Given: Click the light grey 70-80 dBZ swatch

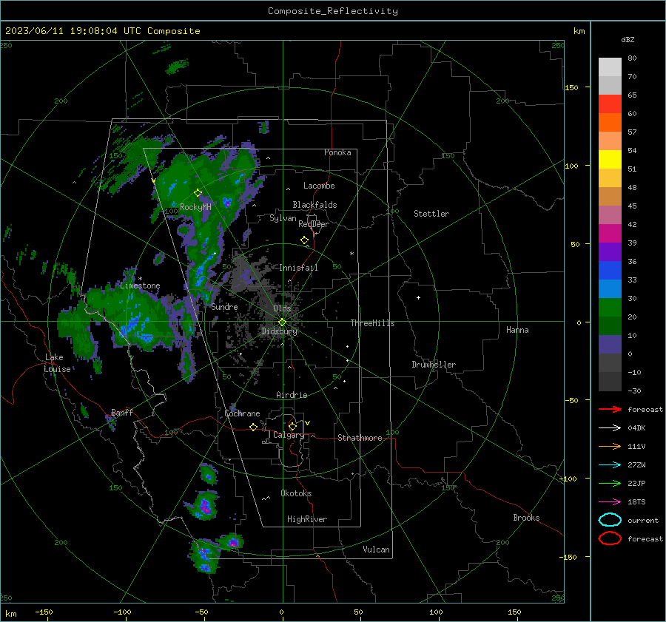Looking at the screenshot, I should [610, 67].
